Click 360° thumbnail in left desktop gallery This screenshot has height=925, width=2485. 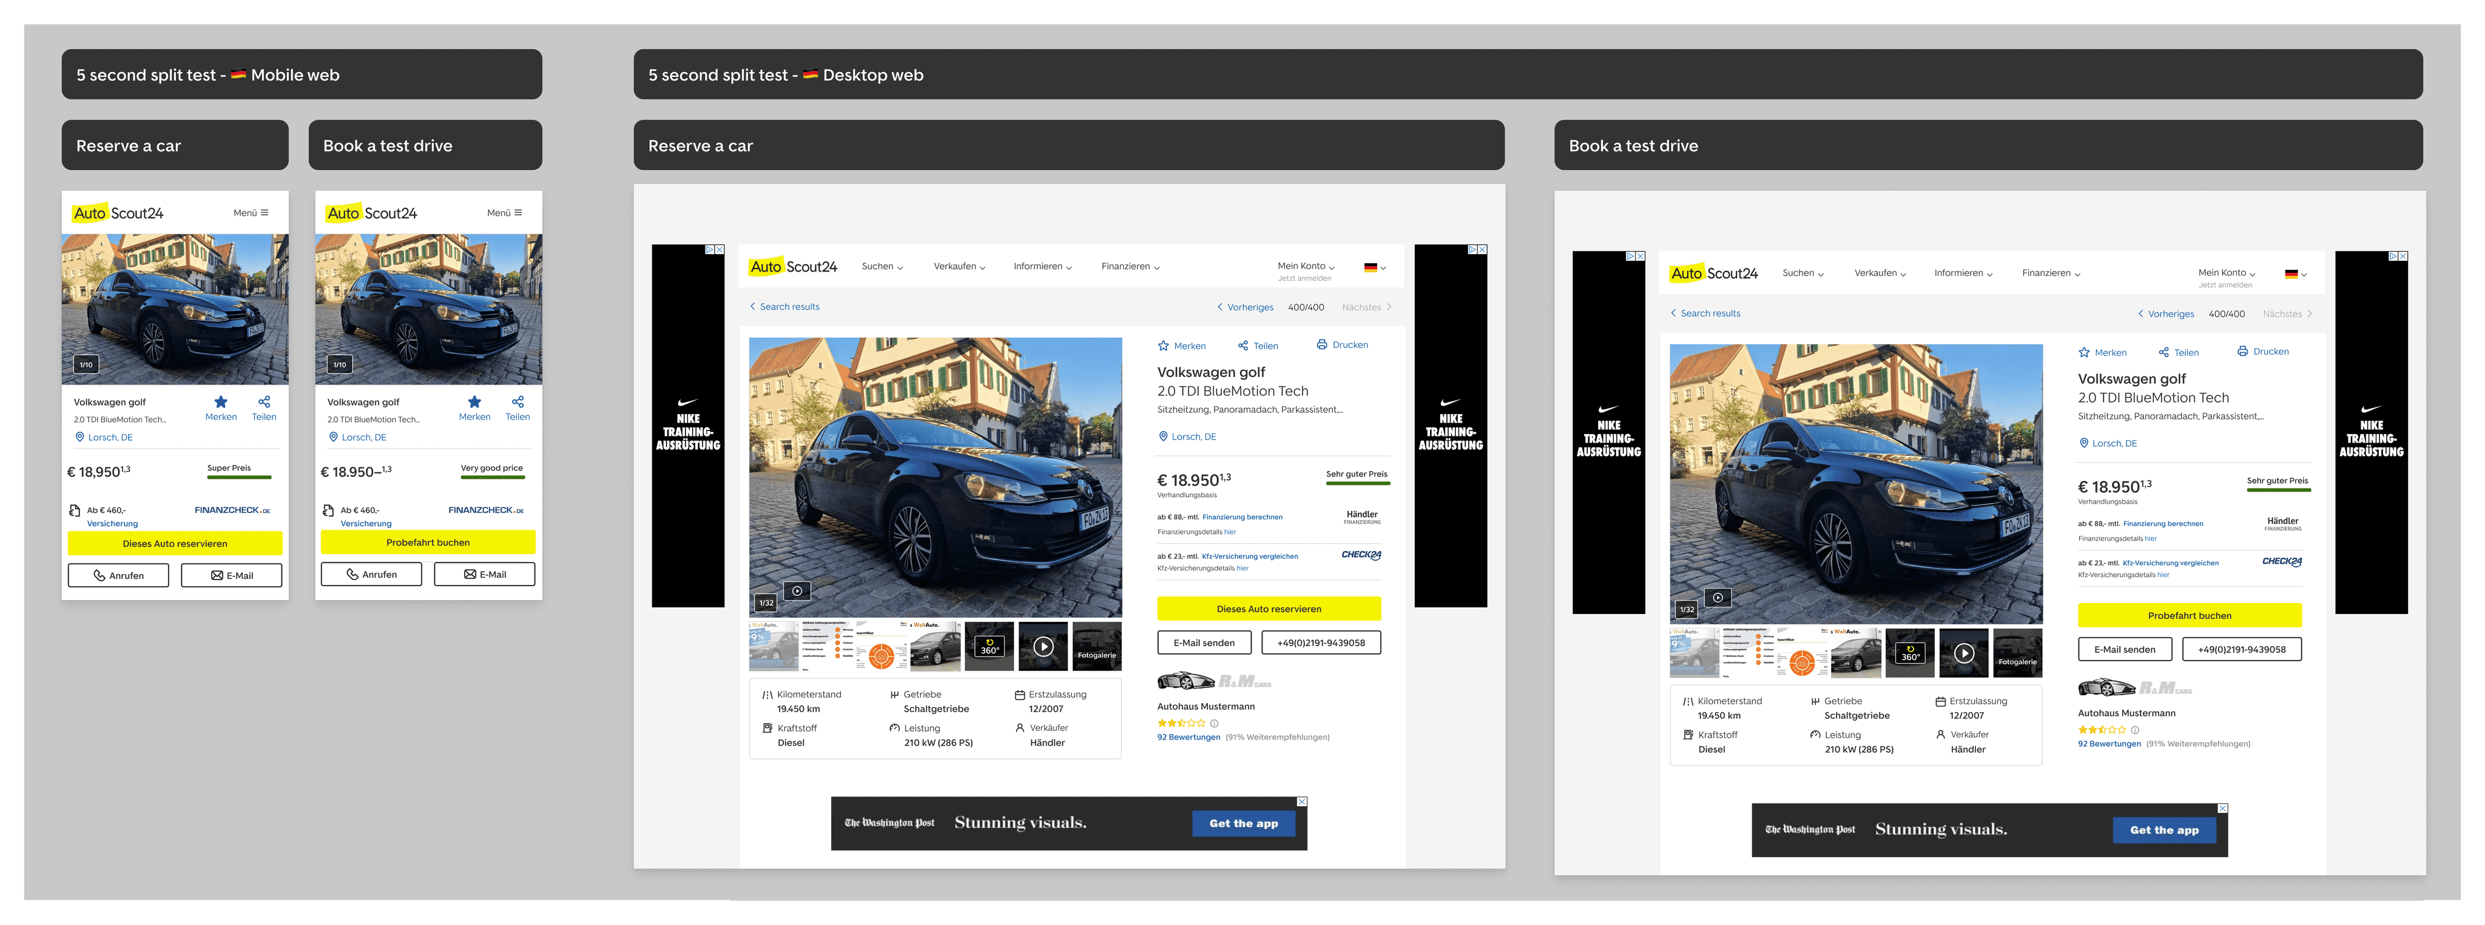point(990,647)
